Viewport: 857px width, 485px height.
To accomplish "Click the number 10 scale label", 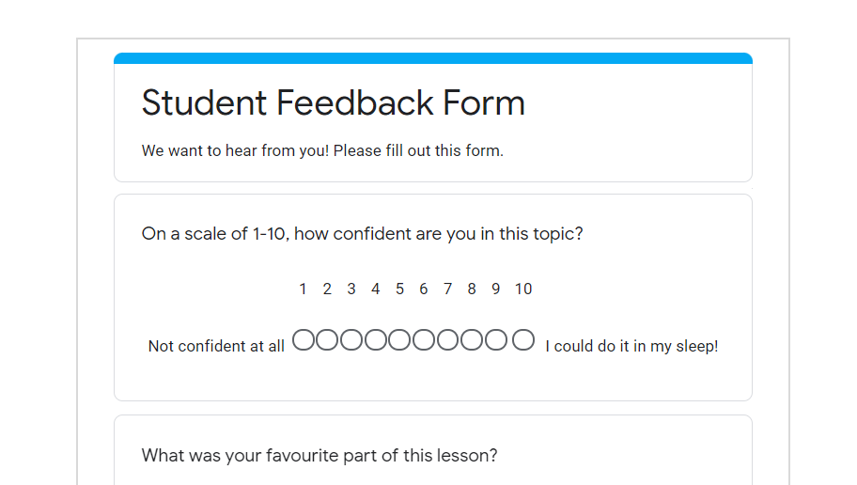I will [x=523, y=289].
